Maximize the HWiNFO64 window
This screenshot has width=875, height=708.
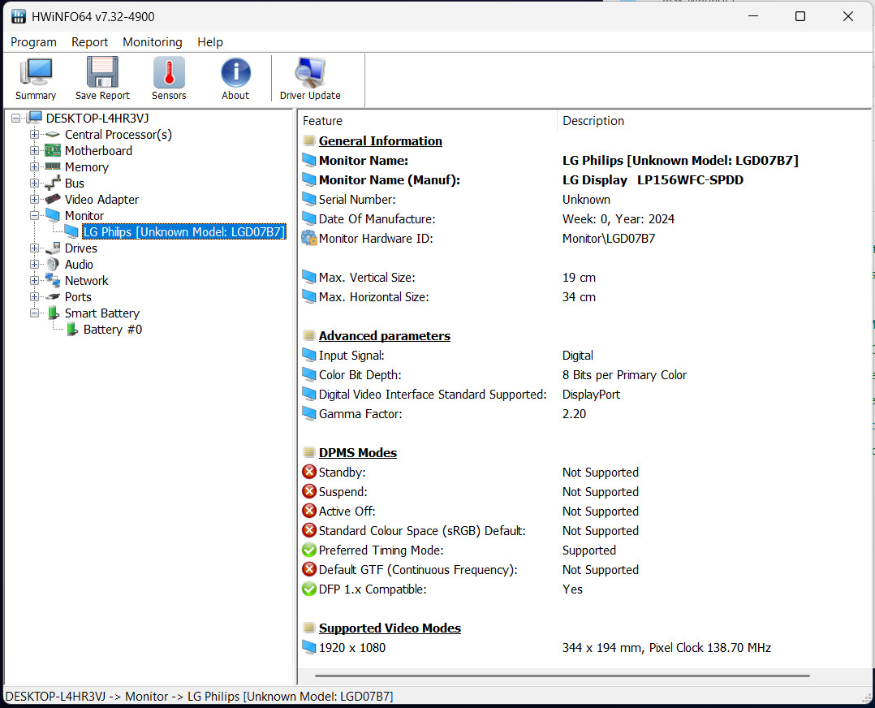[x=800, y=16]
